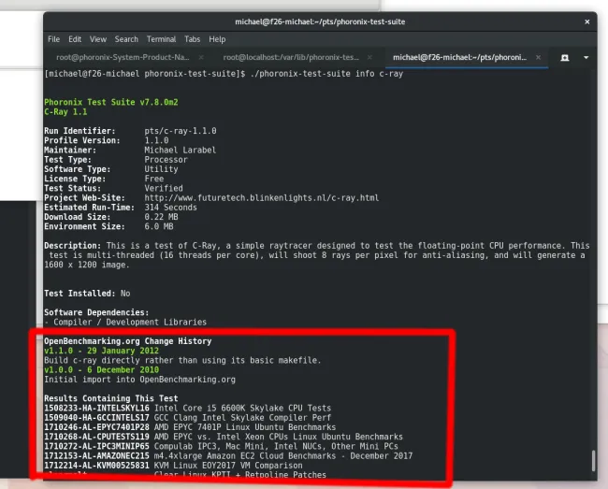Screen dimensions: 608x489
Task: Click result 1710246-AL-EPYC7401P28
Action: [x=96, y=427]
